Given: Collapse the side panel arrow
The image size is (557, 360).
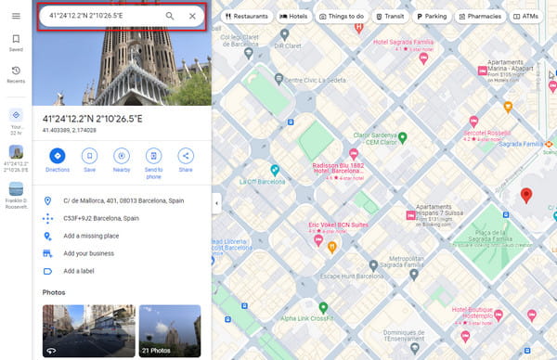Looking at the screenshot, I should pyautogui.click(x=216, y=203).
